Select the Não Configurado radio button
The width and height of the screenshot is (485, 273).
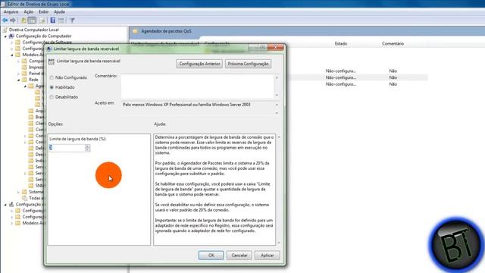52,77
